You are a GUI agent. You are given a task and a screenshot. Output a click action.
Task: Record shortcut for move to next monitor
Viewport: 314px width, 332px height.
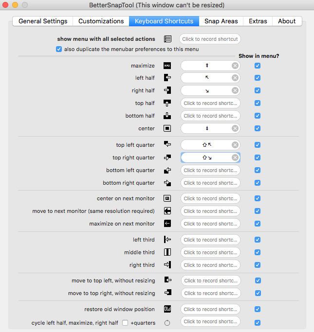(210, 211)
